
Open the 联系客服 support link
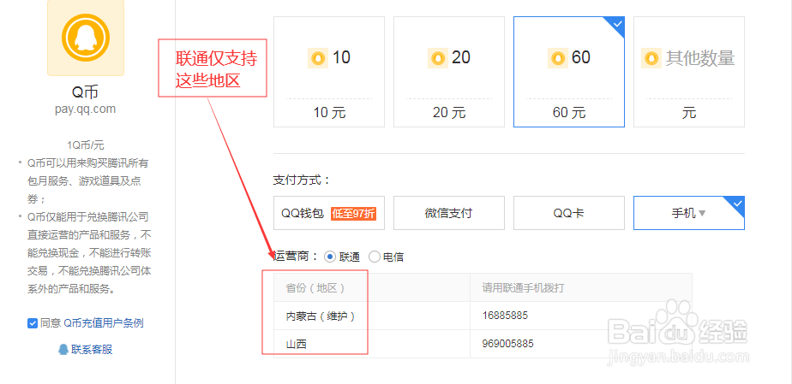(92, 350)
